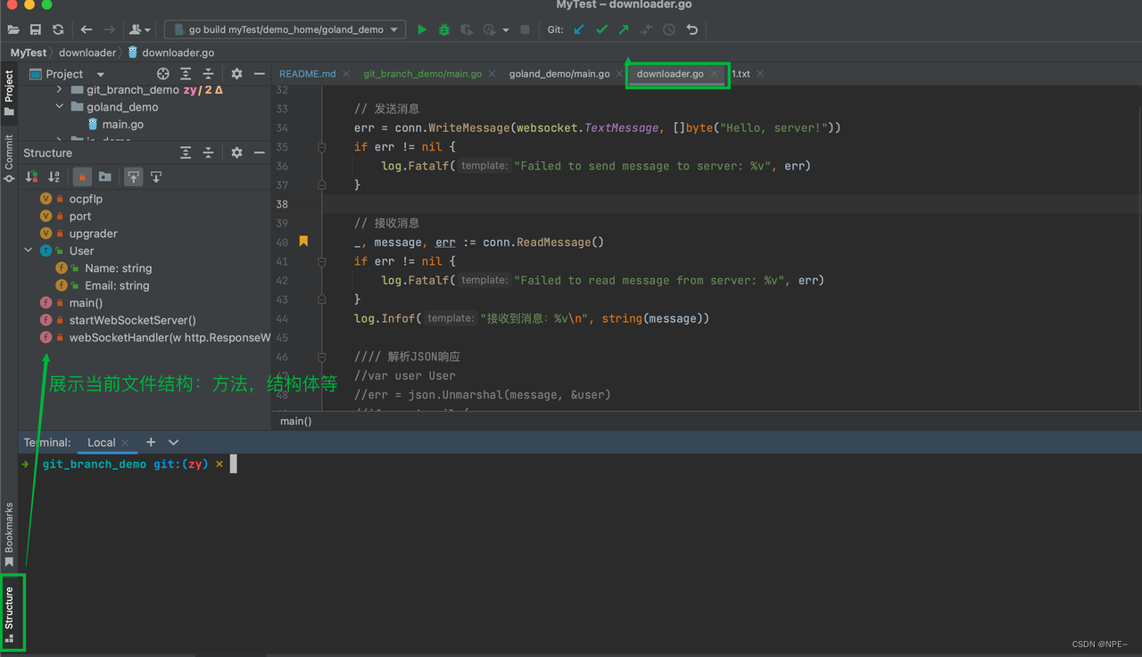The width and height of the screenshot is (1142, 657).
Task: Open the goland_demo/main.go tab
Action: (559, 74)
